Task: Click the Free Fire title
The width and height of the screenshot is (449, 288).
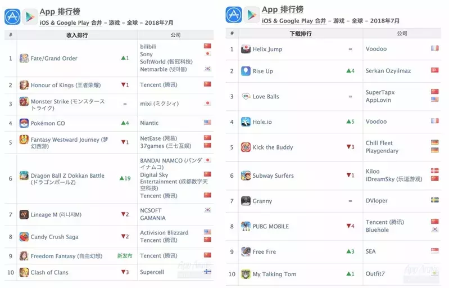Action: (264, 251)
